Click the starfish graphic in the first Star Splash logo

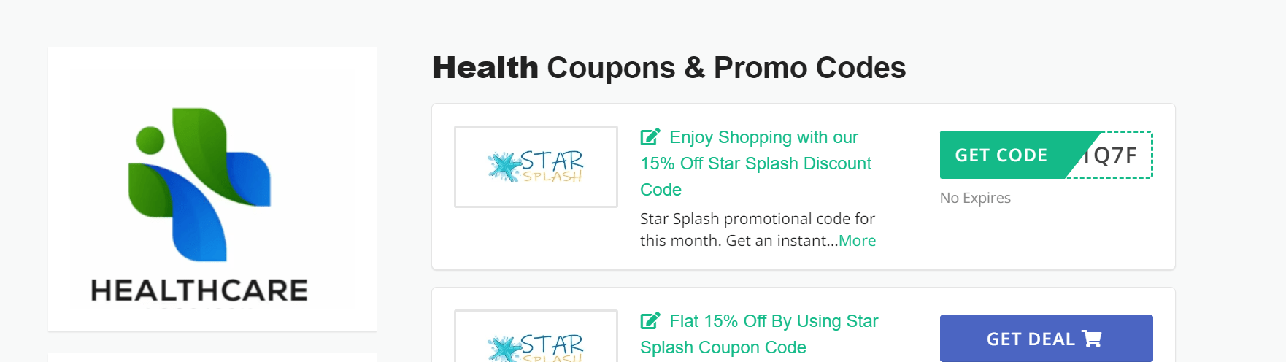tap(503, 166)
